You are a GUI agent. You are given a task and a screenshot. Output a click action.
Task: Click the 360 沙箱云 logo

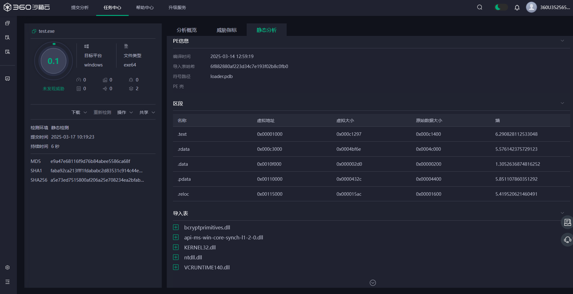pos(27,7)
